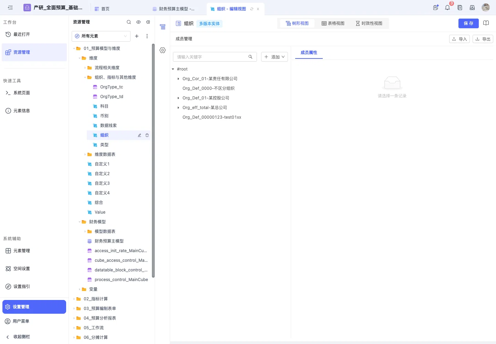Click the 多版本实体 tag

[x=209, y=24]
